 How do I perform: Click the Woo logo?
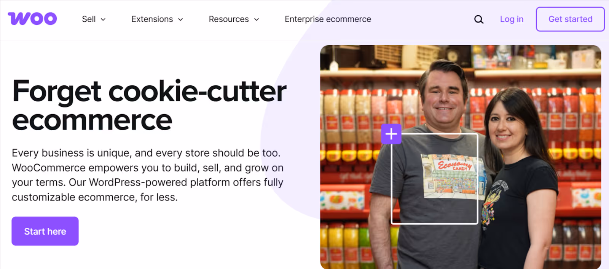[32, 19]
